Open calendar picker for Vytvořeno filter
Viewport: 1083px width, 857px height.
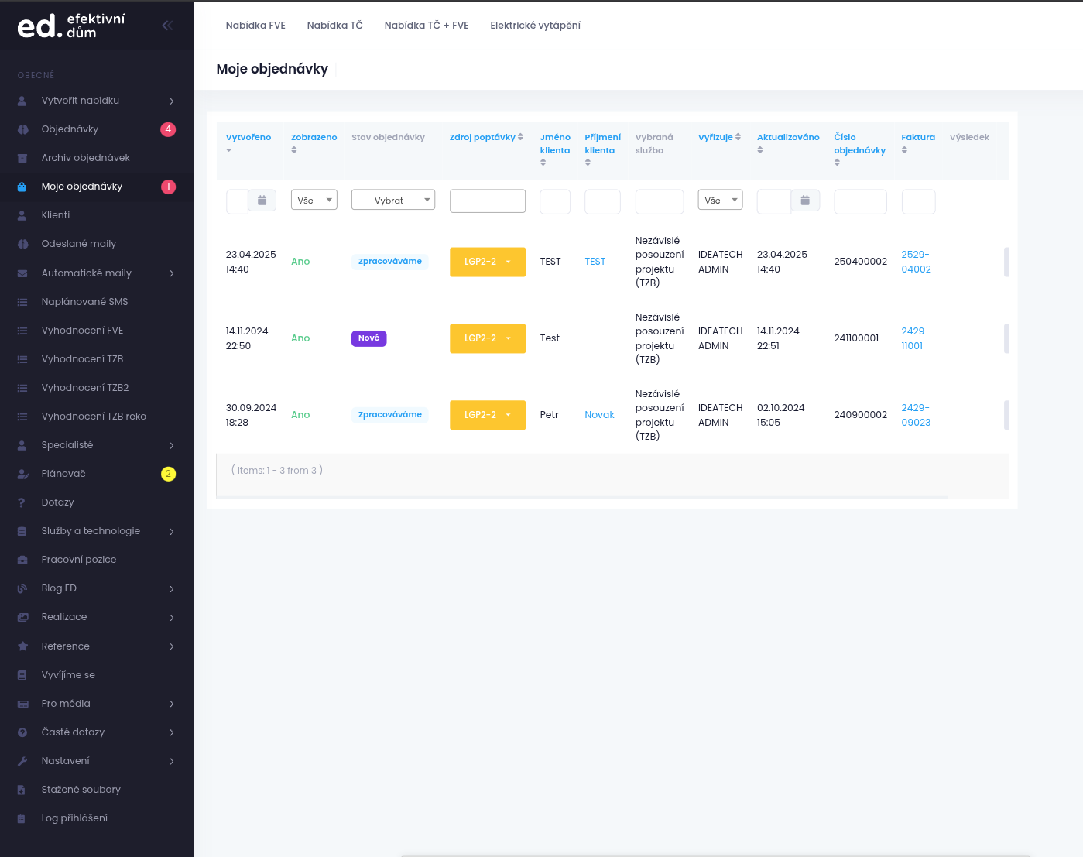point(262,201)
